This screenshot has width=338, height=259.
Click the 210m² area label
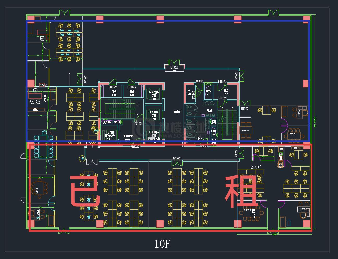[x=256, y=167]
